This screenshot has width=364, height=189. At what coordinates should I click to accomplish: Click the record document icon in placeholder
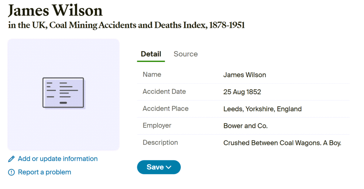[x=63, y=93]
